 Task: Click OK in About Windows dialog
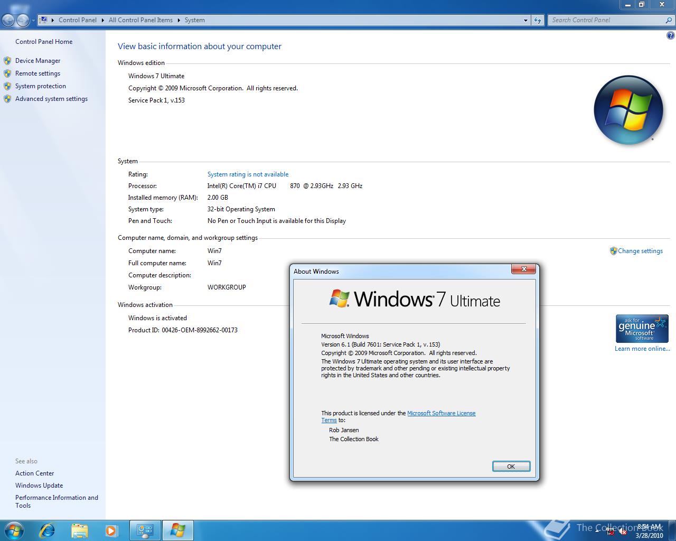pyautogui.click(x=511, y=467)
